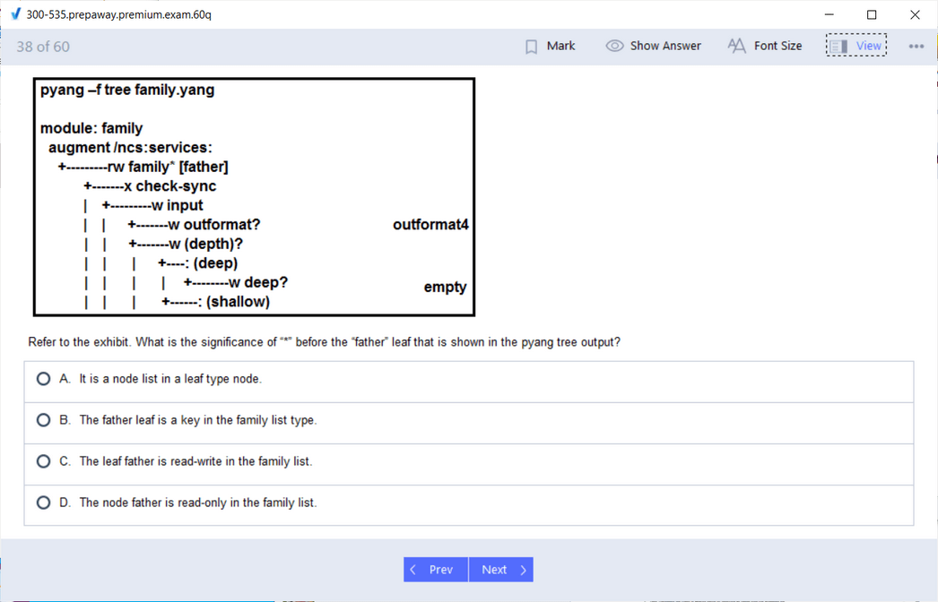Click the pyang tree exhibit image
The image size is (938, 602).
point(254,197)
